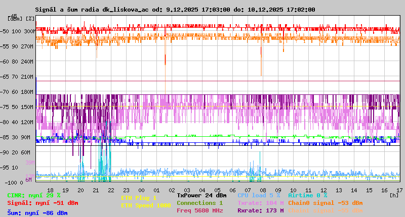Click the chart title text
The height and width of the screenshot is (217, 405).
[x=175, y=10]
